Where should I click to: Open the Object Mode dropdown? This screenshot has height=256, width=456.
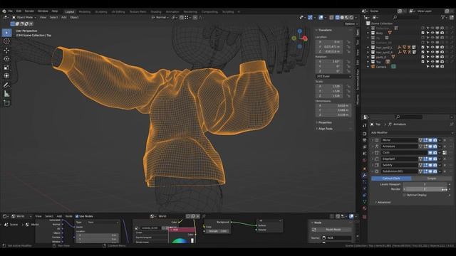click(x=24, y=17)
